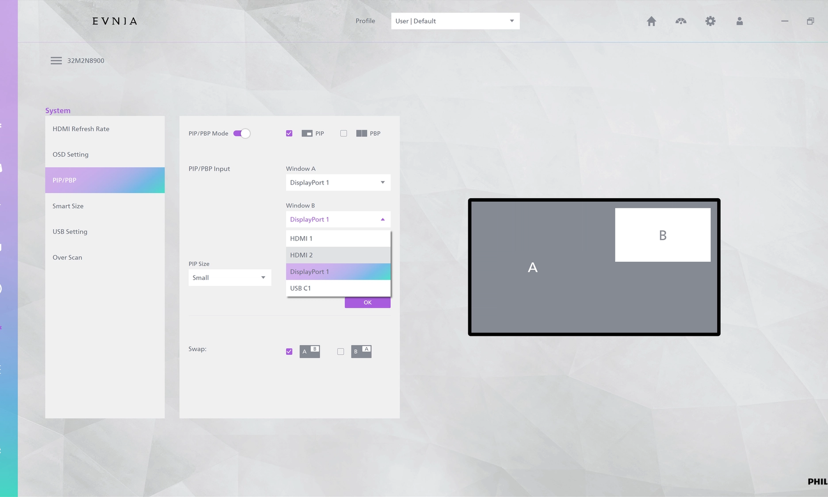Go to the Home icon

[x=651, y=21]
